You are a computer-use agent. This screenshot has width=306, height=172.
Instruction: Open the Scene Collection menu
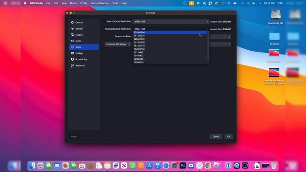point(100,3)
